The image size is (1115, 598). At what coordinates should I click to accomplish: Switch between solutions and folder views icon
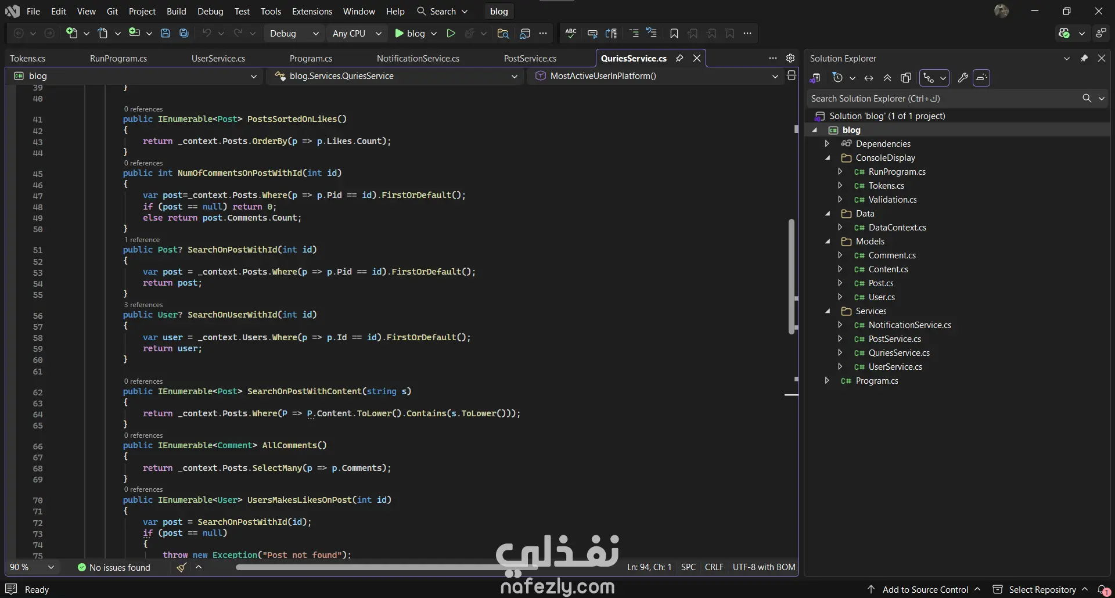point(815,78)
